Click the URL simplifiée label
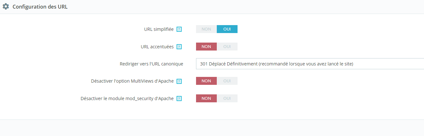The width and height of the screenshot is (424, 136). 159,29
